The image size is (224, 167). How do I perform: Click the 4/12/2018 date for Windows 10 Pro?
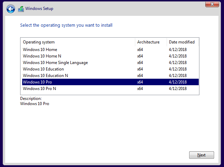coord(178,82)
